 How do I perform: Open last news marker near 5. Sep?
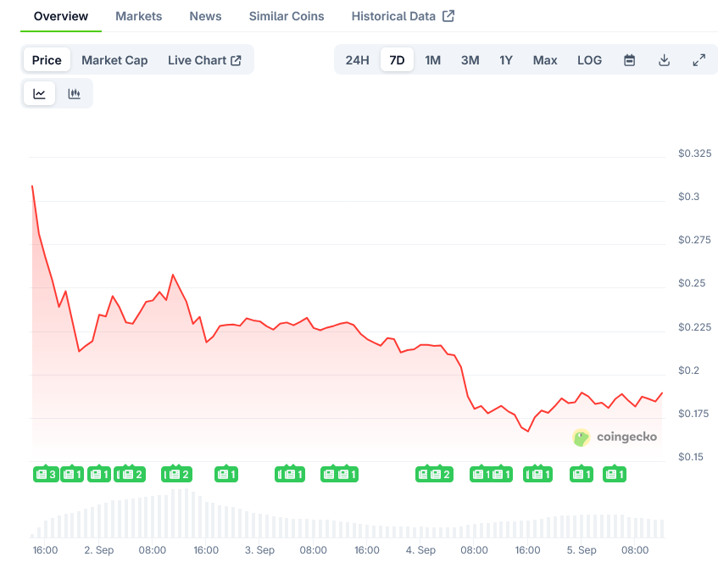(615, 474)
